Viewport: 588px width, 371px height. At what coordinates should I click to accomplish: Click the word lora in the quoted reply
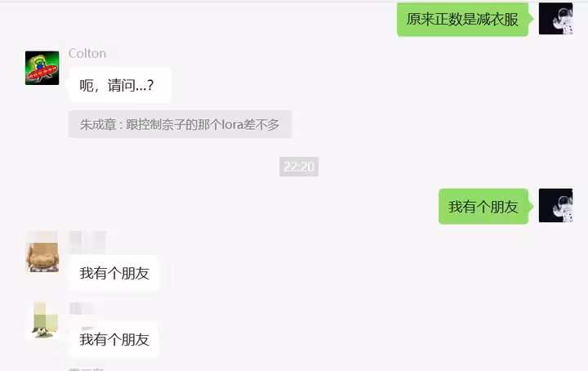pyautogui.click(x=232, y=124)
